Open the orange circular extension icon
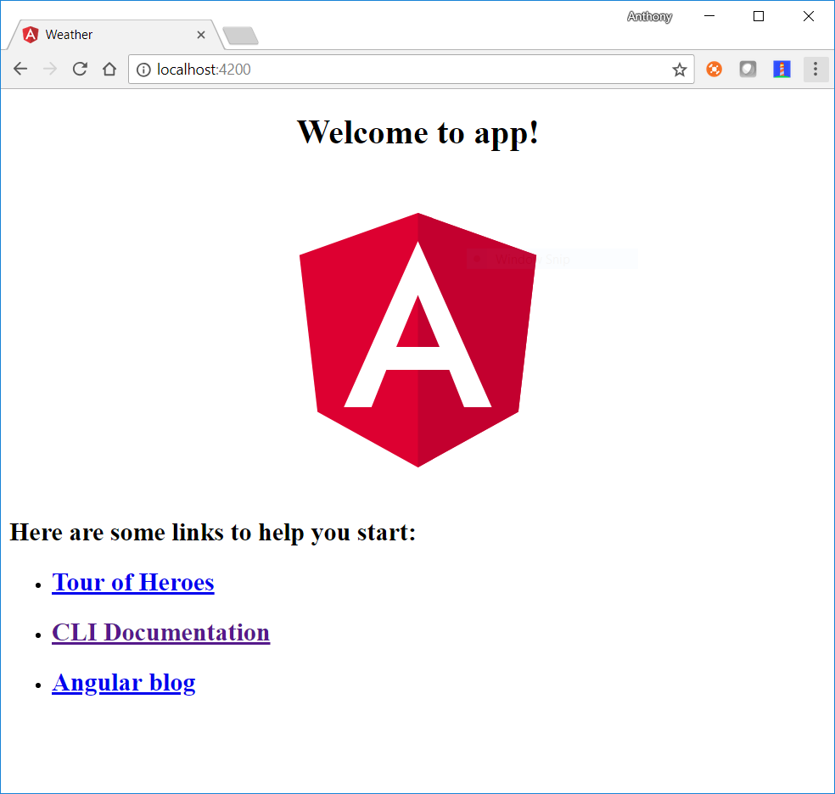This screenshot has width=835, height=794. point(715,70)
